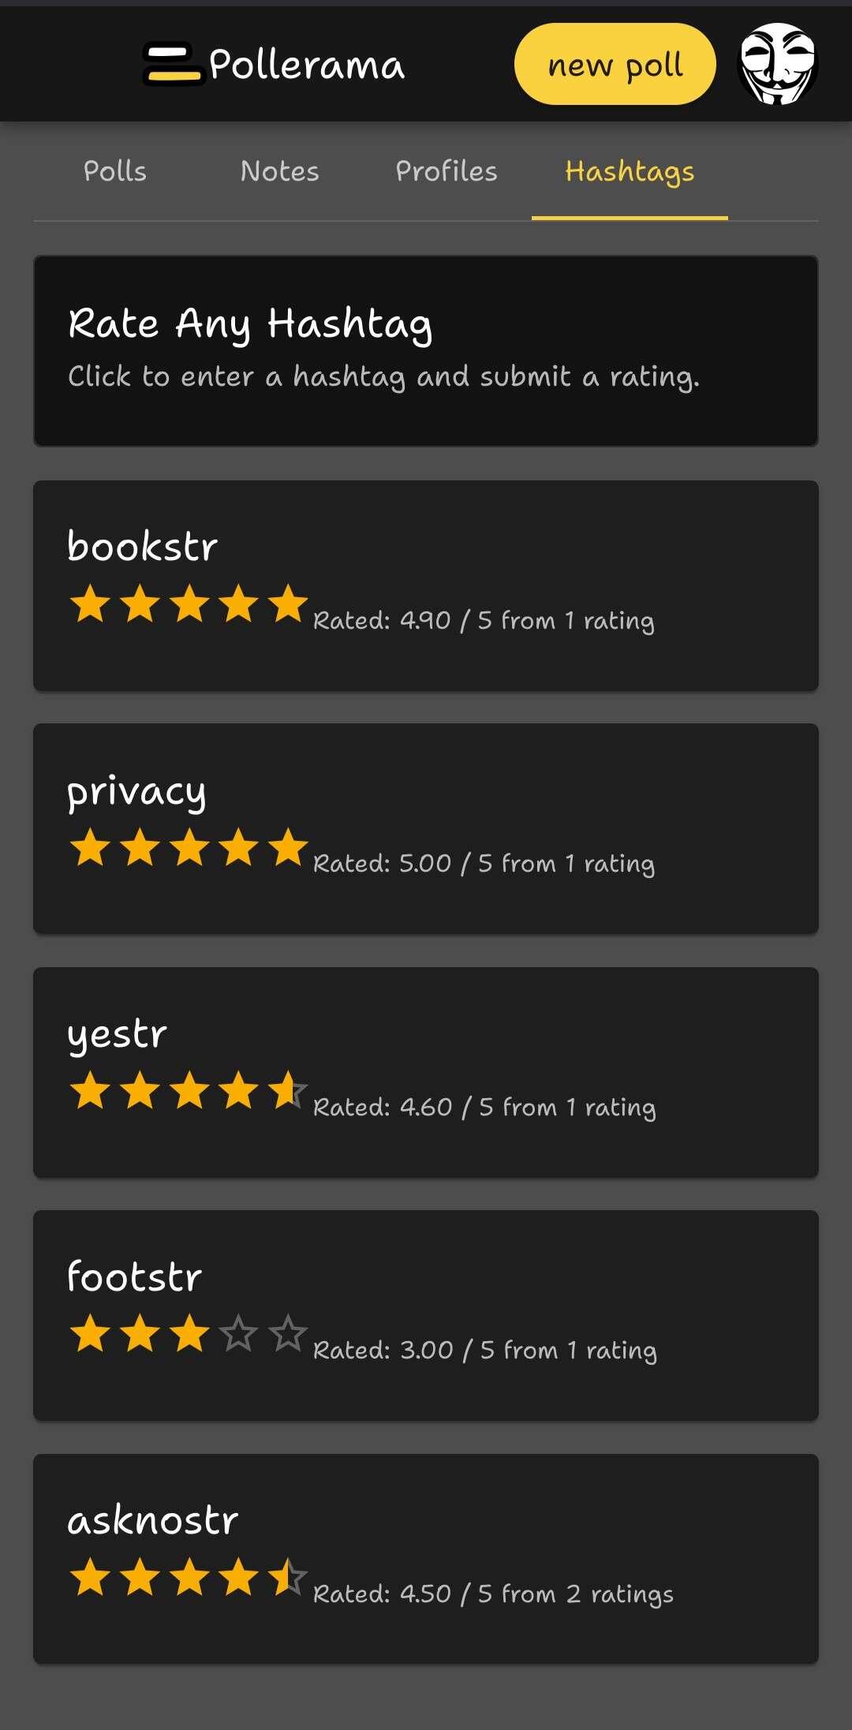Click the last empty star on footstr
Screen dimensions: 852x1730
(x=288, y=1334)
